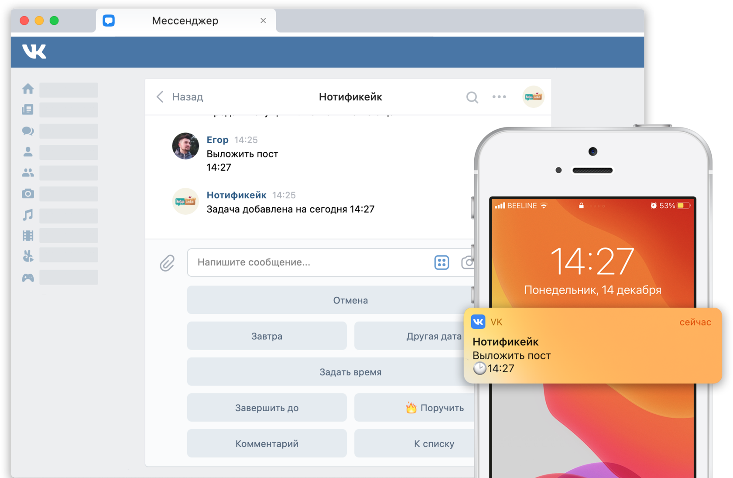Open the Video film icon in the sidebar

[28, 236]
